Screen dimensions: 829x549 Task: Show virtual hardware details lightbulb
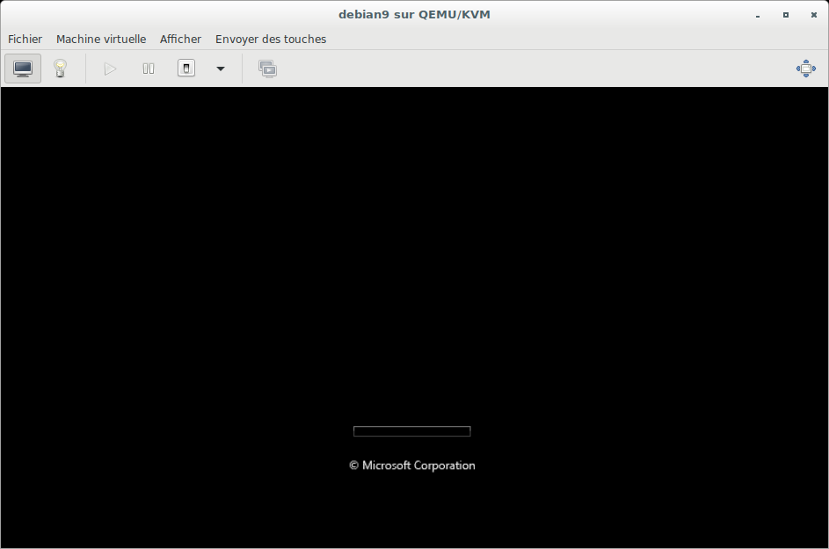click(61, 69)
